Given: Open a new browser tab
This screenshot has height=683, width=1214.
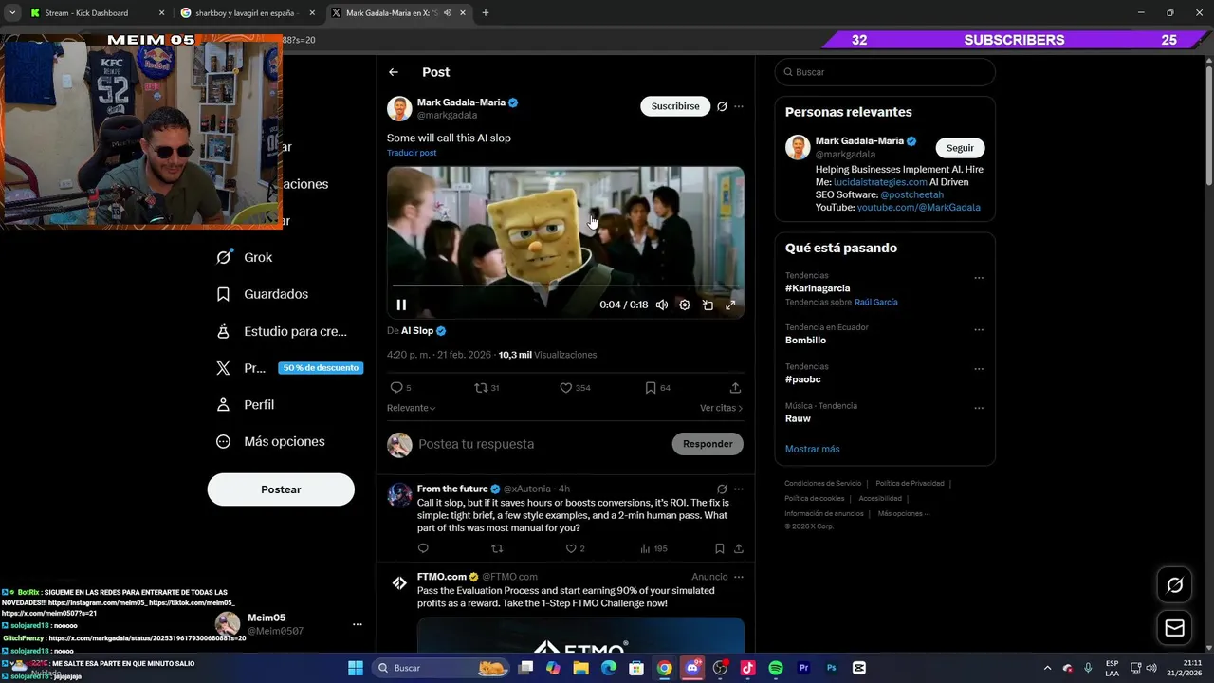Looking at the screenshot, I should click(x=486, y=13).
